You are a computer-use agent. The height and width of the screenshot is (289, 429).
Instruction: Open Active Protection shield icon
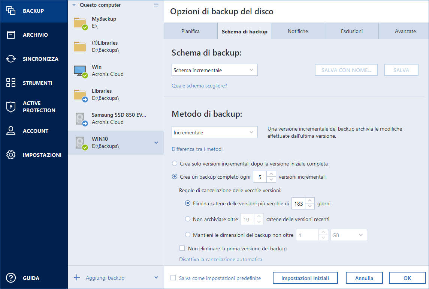[11, 106]
